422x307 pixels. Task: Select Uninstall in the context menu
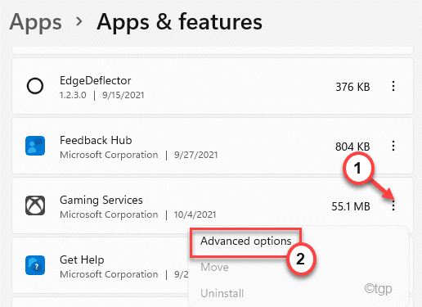tap(222, 294)
